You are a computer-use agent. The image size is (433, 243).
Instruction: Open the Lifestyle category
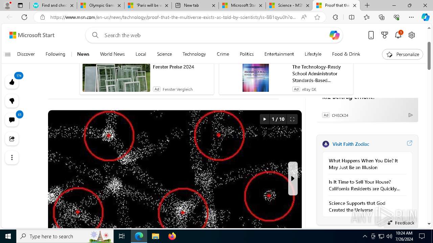313,54
